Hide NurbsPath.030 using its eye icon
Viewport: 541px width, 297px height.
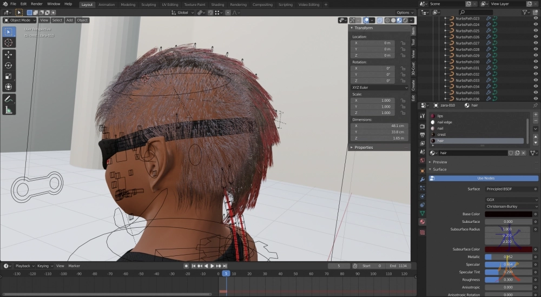[536, 62]
